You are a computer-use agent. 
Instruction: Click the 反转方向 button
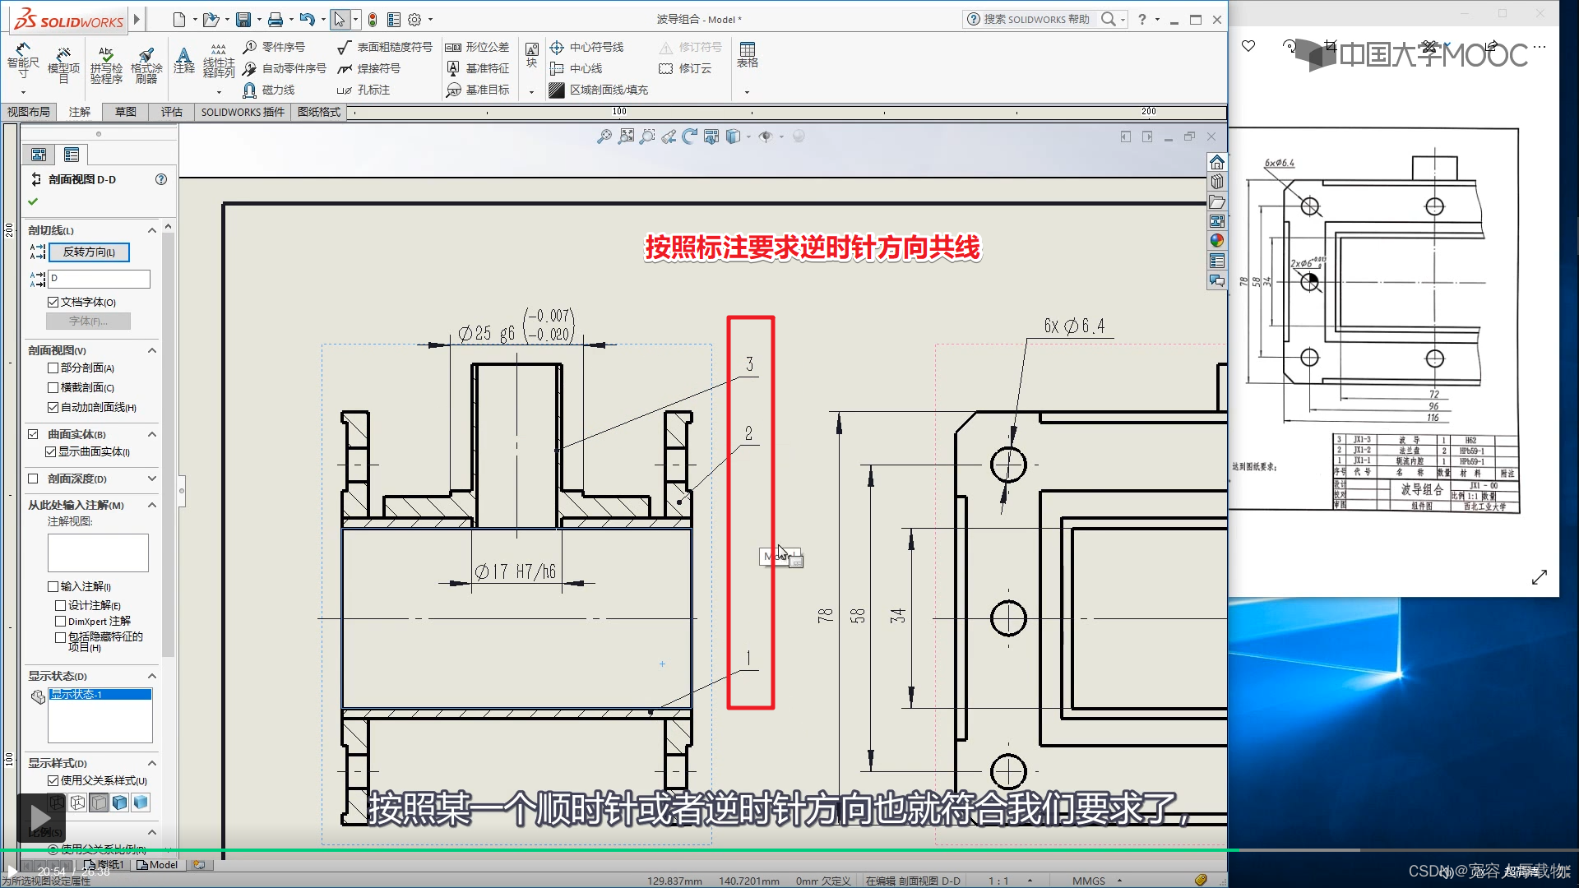coord(89,252)
